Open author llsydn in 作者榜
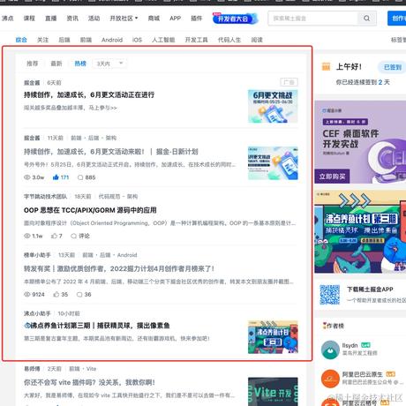The width and height of the screenshot is (406, 406). 350,345
